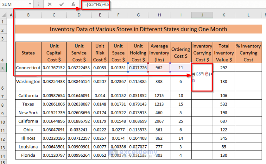Click the cell with value 0.03254438
The width and height of the screenshot is (266, 164).
54,81
